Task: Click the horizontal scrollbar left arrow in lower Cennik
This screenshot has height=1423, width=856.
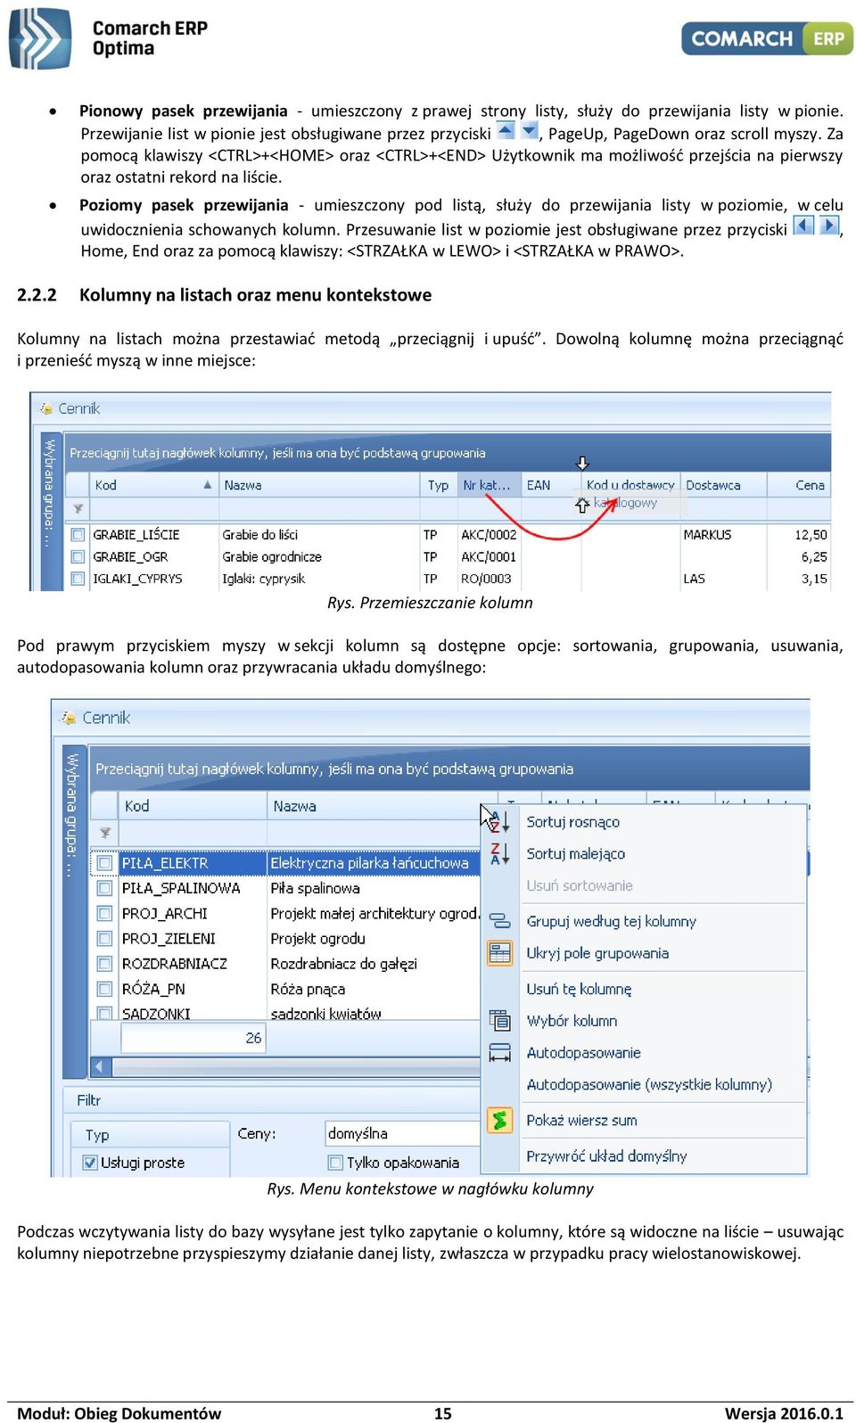Action: (x=99, y=1066)
